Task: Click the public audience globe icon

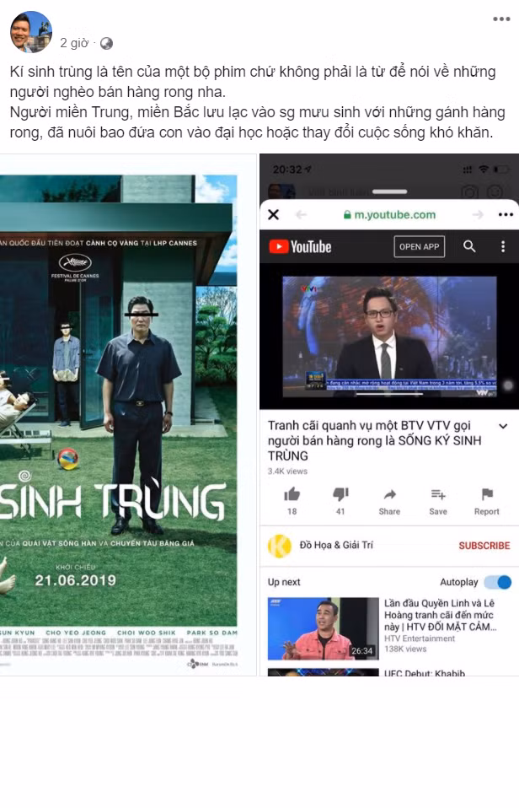Action: pyautogui.click(x=106, y=43)
